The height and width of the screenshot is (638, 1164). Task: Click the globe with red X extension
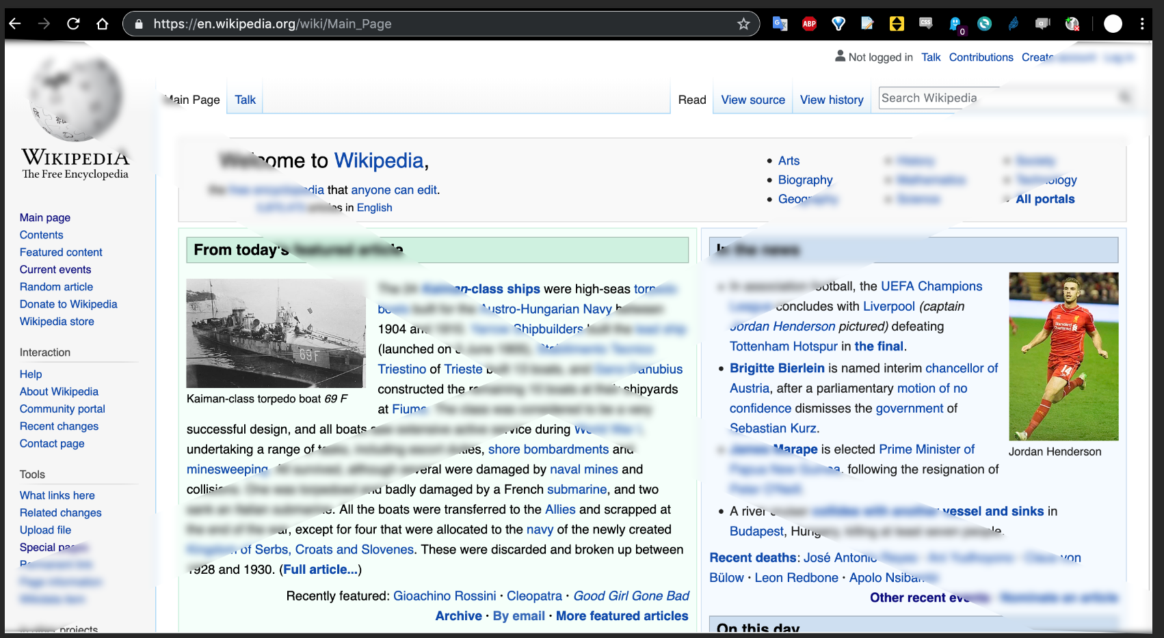pyautogui.click(x=1072, y=24)
